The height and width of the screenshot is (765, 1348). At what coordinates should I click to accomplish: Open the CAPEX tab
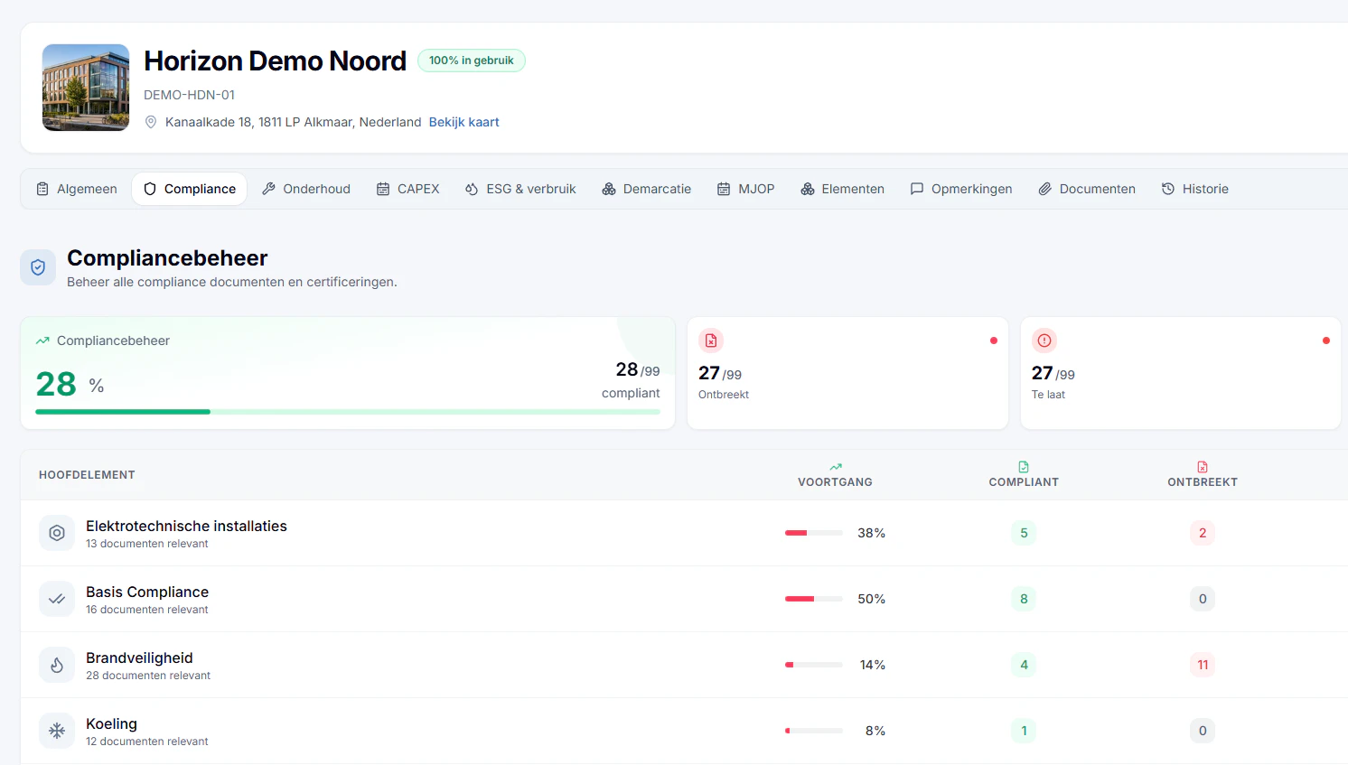[408, 189]
